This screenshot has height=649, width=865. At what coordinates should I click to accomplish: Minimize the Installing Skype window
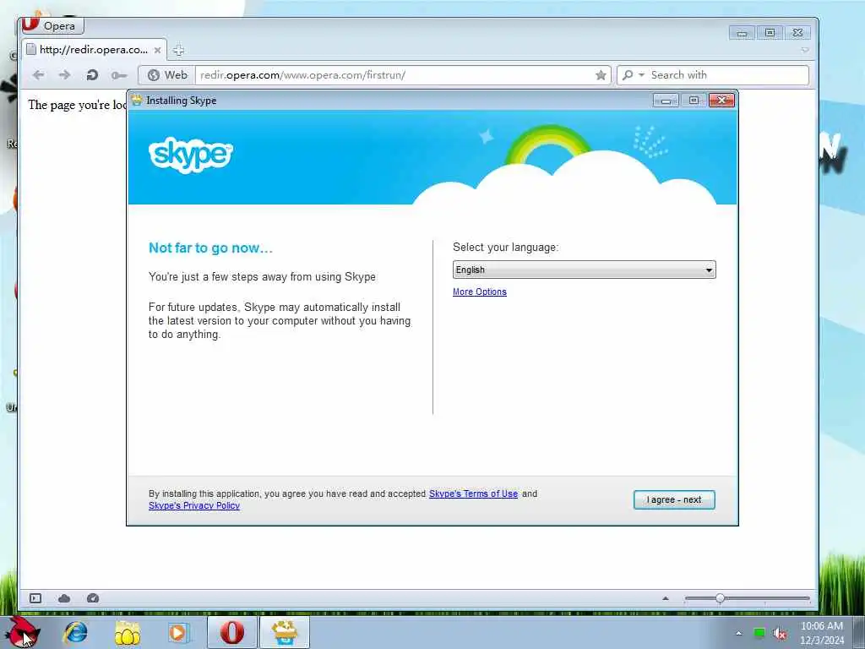pos(666,101)
